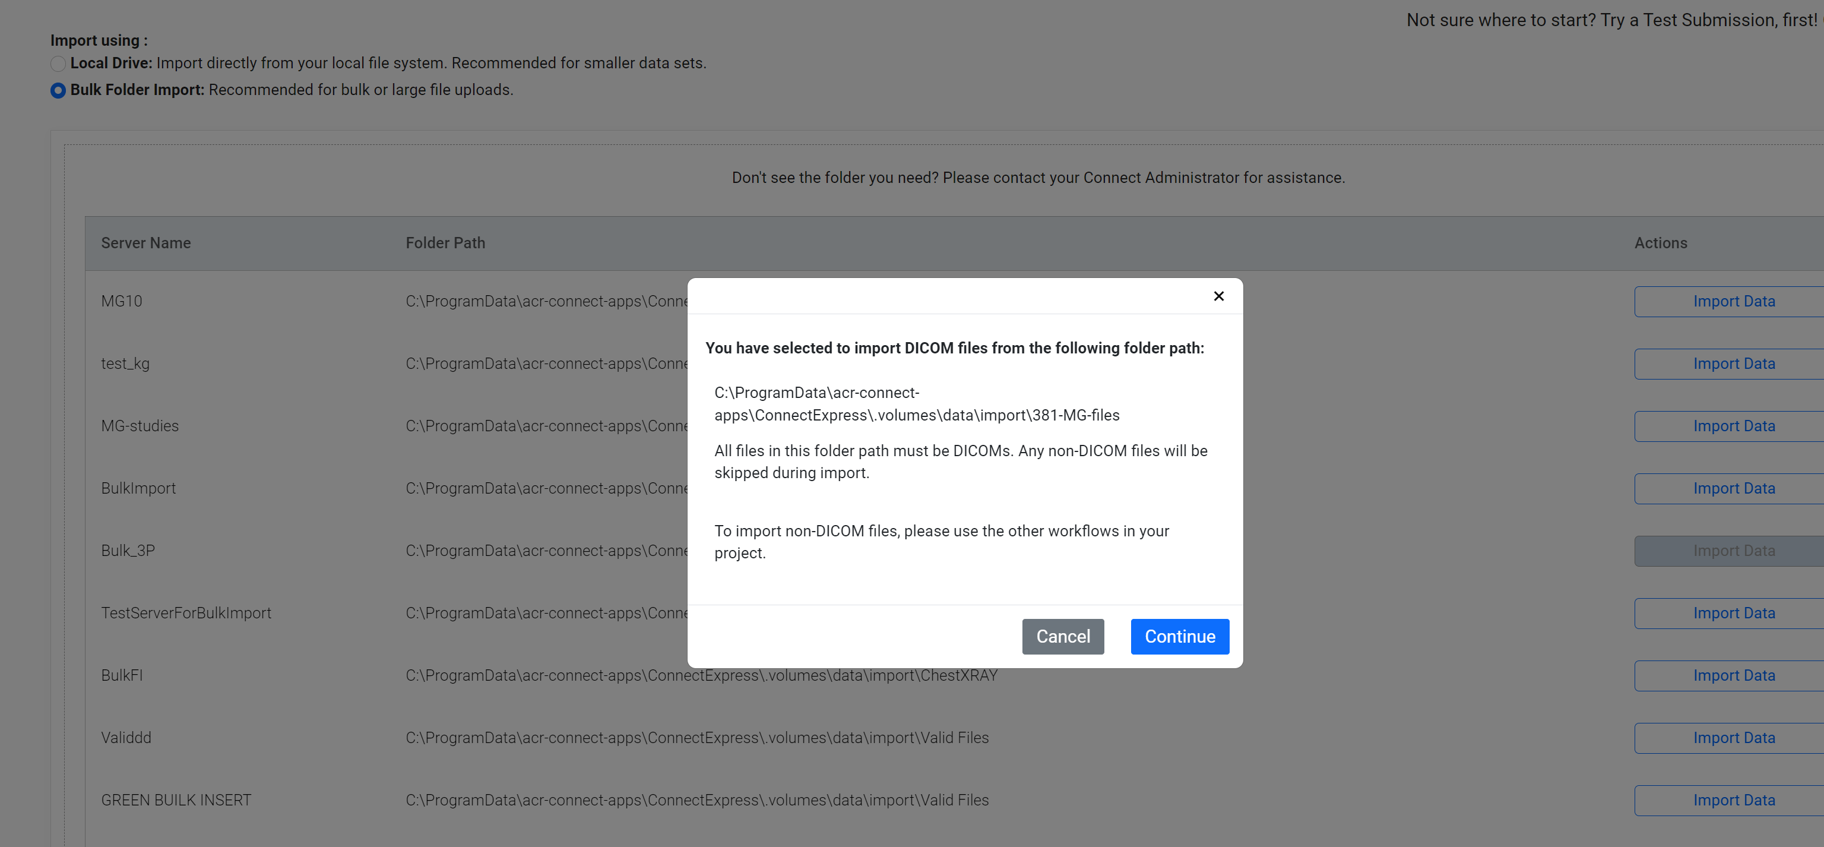Import Data for the BulkFI server
Image resolution: width=1824 pixels, height=847 pixels.
(1733, 675)
